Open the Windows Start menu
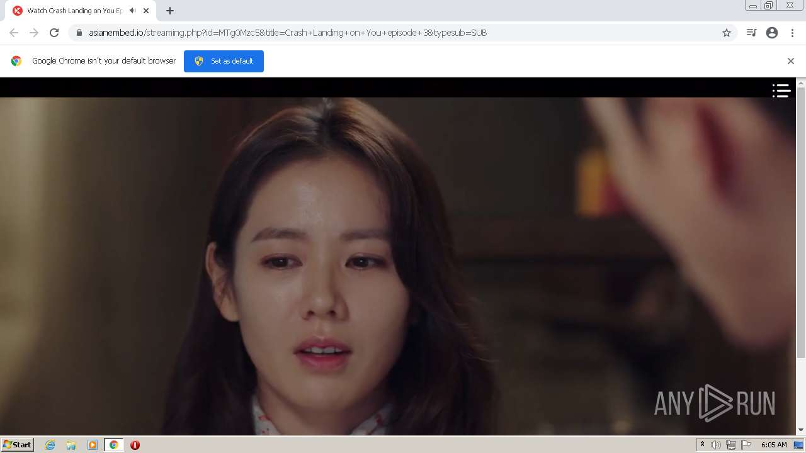 click(17, 445)
